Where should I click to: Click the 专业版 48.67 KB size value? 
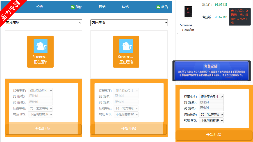pos(221,17)
